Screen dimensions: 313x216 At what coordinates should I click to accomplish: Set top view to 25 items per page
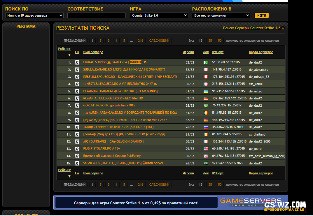210,41
